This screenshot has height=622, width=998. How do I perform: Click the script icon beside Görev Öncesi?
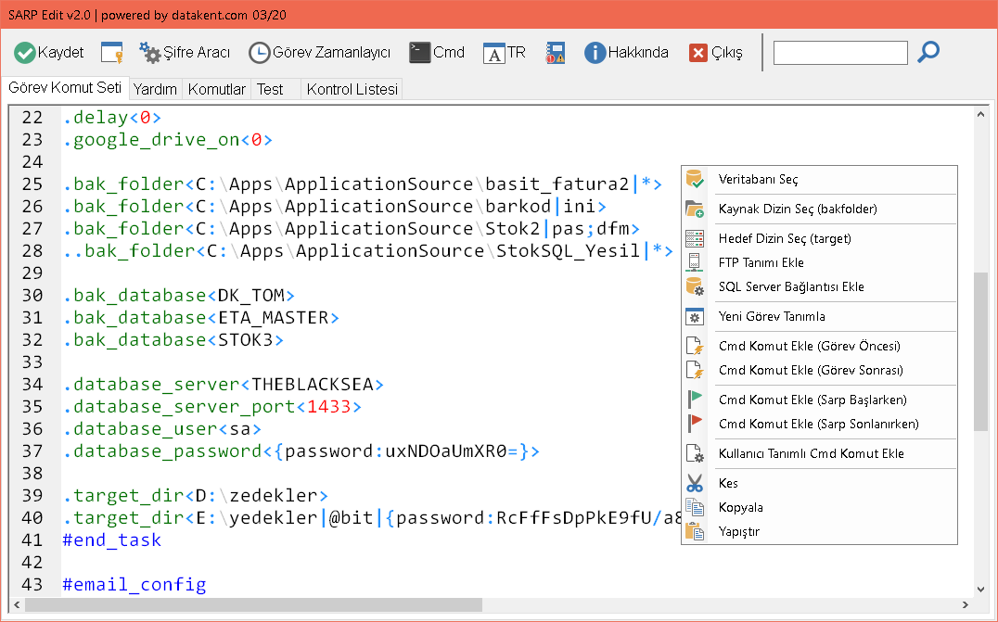(695, 346)
